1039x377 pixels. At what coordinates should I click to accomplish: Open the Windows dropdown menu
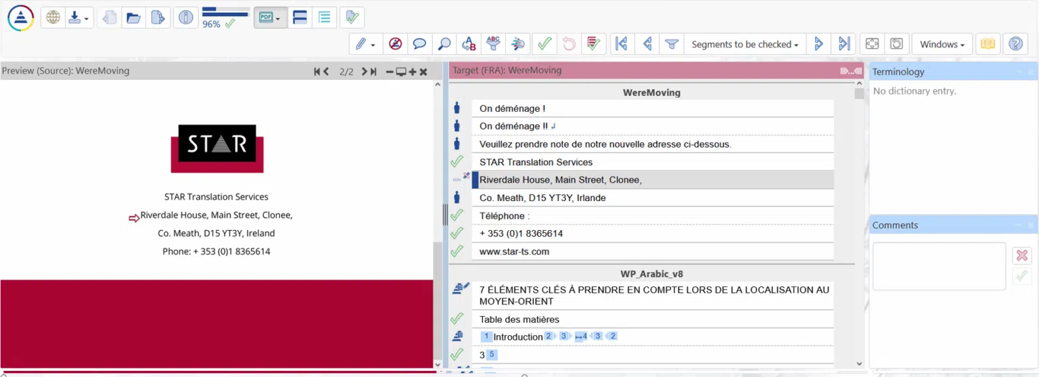(942, 44)
